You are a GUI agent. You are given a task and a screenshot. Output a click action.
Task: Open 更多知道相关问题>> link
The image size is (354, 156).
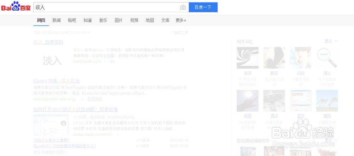pyautogui.click(x=51, y=152)
